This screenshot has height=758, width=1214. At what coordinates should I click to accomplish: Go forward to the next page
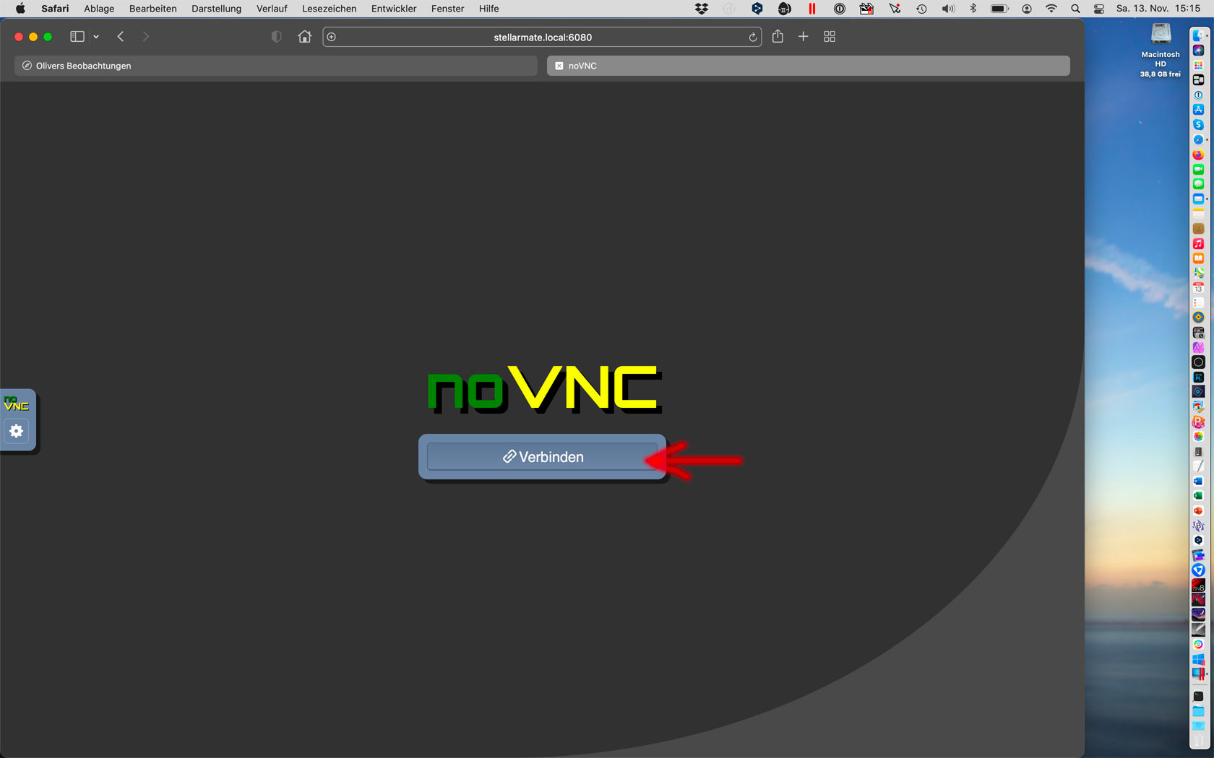(x=145, y=37)
